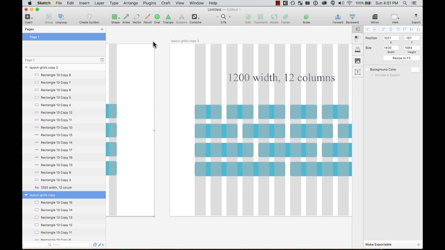Open the Rotate tool
The height and width of the screenshot is (250, 445).
click(x=274, y=16)
